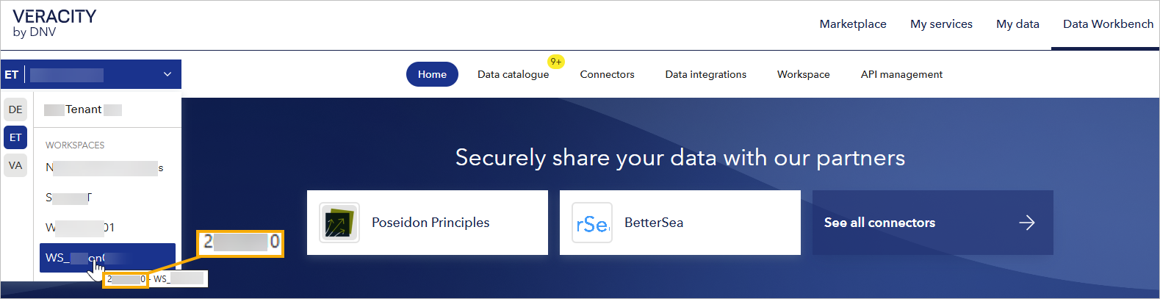
Task: Select the Home tab pill
Action: point(432,74)
